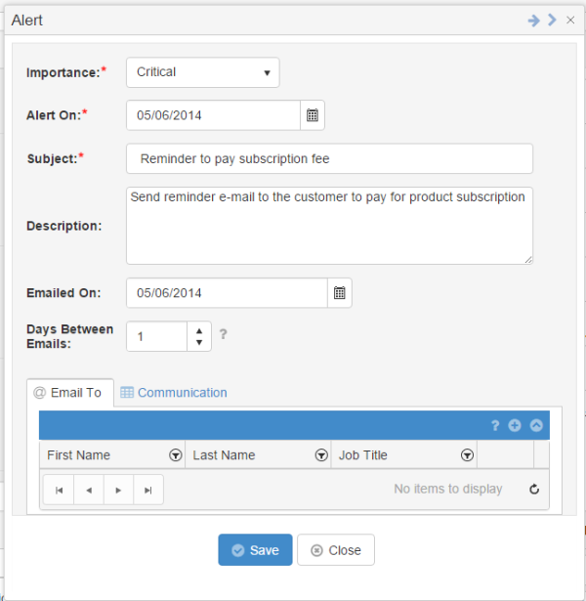Go to the last grid page
This screenshot has height=601, width=586.
click(148, 491)
